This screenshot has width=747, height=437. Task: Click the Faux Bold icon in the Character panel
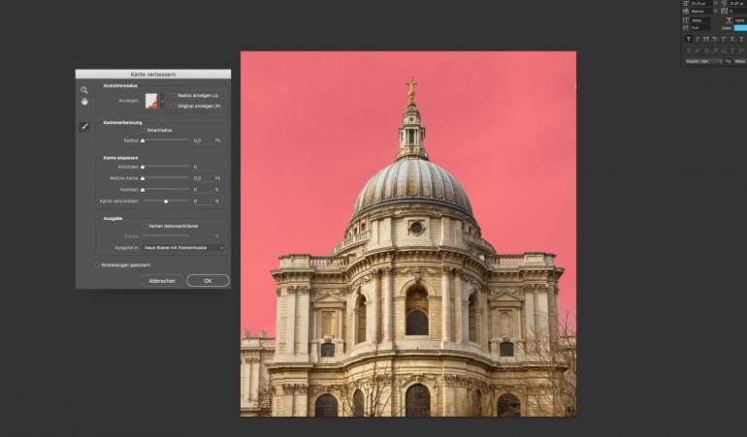(x=689, y=39)
